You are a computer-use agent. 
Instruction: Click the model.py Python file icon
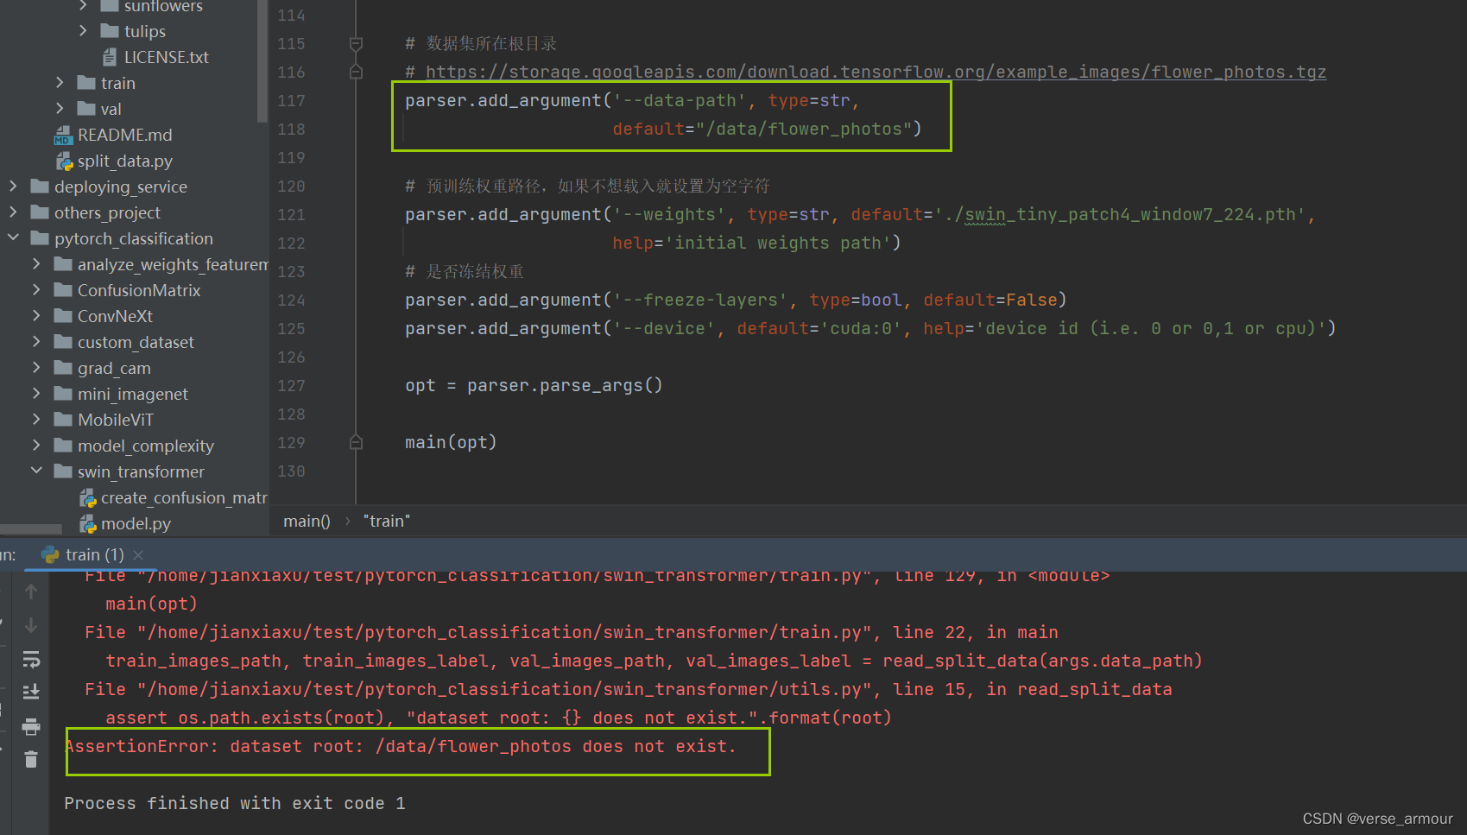pos(87,523)
